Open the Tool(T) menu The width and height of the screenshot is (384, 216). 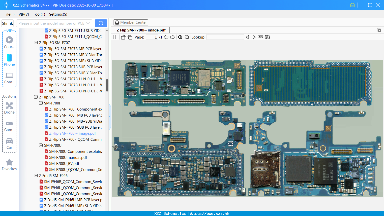point(39,14)
